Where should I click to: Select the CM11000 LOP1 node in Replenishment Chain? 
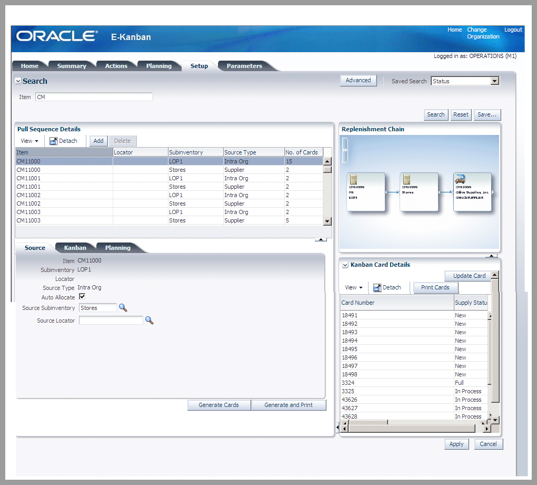coord(366,192)
